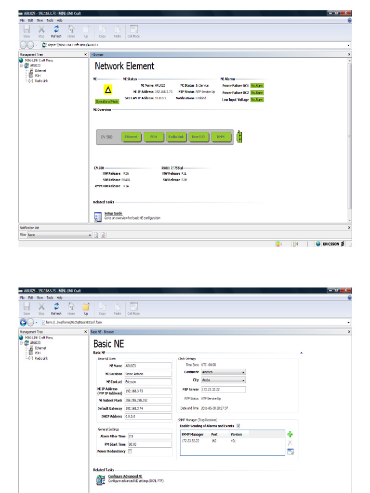Viewport: 370px width, 493px height.
Task: Open address bar dropdown in Basic NE window
Action: (348, 323)
